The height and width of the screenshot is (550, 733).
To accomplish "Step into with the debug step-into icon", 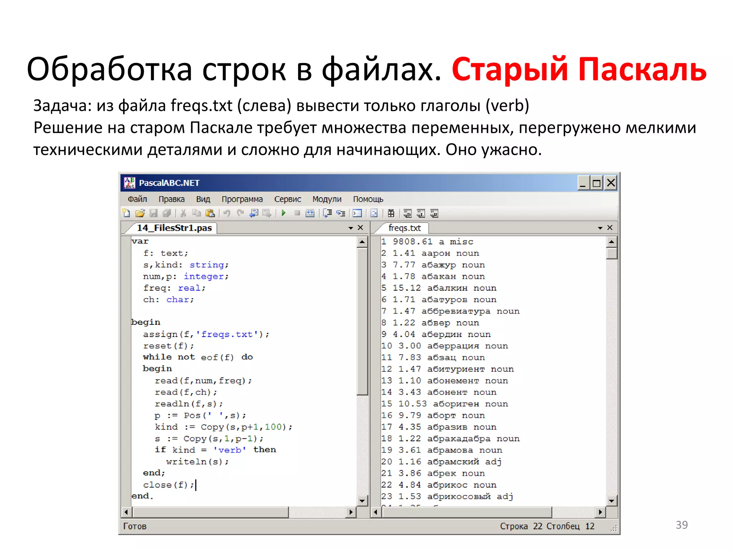I will pyautogui.click(x=341, y=213).
